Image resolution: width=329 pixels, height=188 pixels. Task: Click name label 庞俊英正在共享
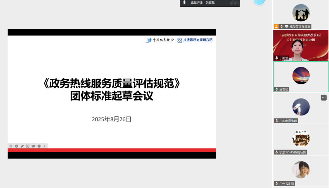300,26
